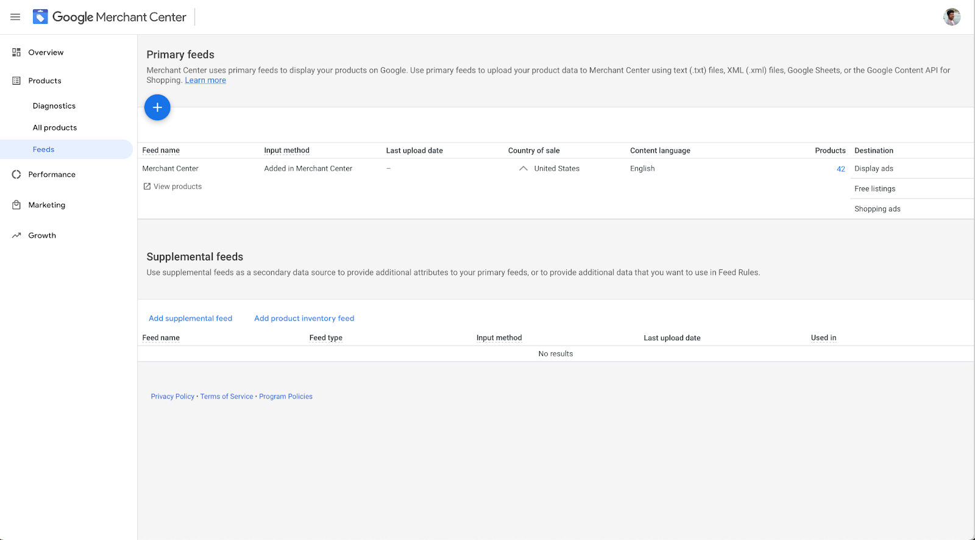Click View products under Merchant Center feed
This screenshot has height=540, width=975.
tap(177, 187)
